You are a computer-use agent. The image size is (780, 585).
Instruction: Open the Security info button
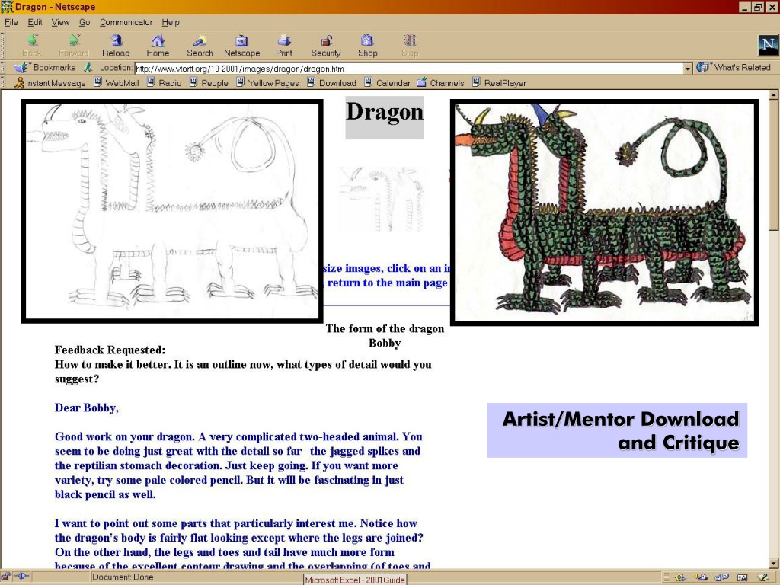(326, 45)
